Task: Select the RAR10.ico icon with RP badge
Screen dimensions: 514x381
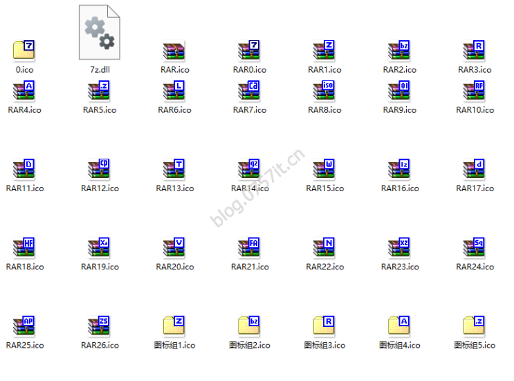Action: pos(475,91)
